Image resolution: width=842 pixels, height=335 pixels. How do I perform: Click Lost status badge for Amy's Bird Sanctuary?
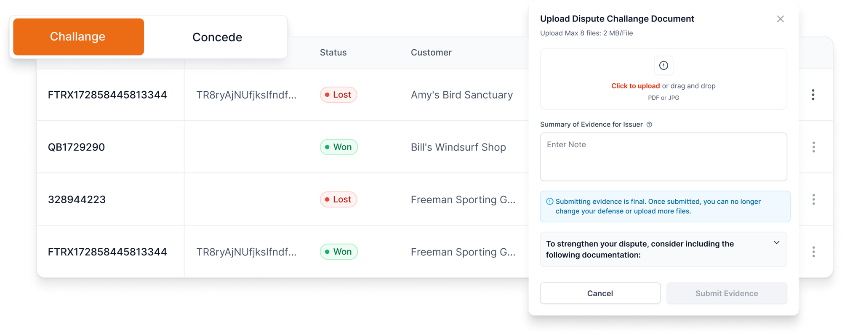click(x=338, y=95)
